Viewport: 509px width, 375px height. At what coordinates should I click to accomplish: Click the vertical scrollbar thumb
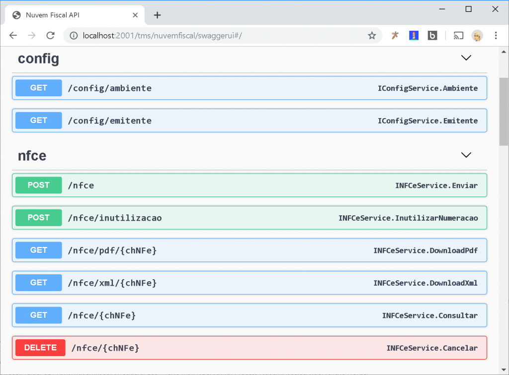tap(504, 112)
